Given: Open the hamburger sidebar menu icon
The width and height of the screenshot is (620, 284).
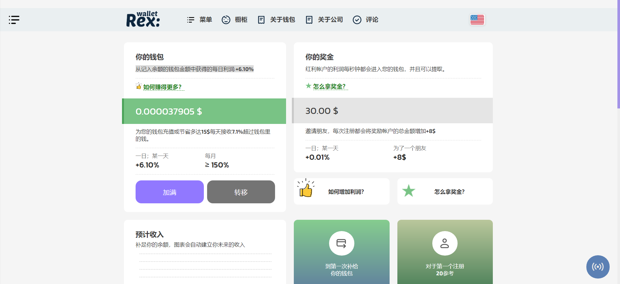Looking at the screenshot, I should coord(14,20).
